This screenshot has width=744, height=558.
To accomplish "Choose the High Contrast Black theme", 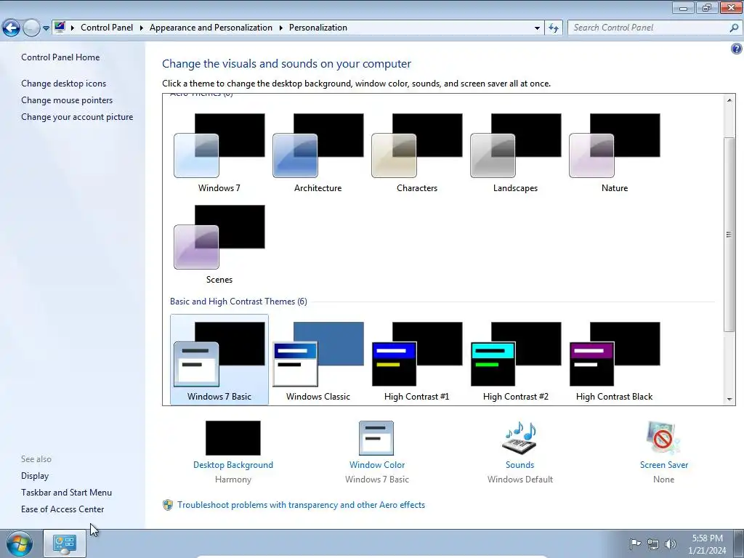I will point(615,360).
